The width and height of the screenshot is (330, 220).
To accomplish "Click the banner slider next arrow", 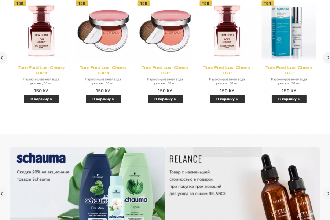I will tap(327, 194).
